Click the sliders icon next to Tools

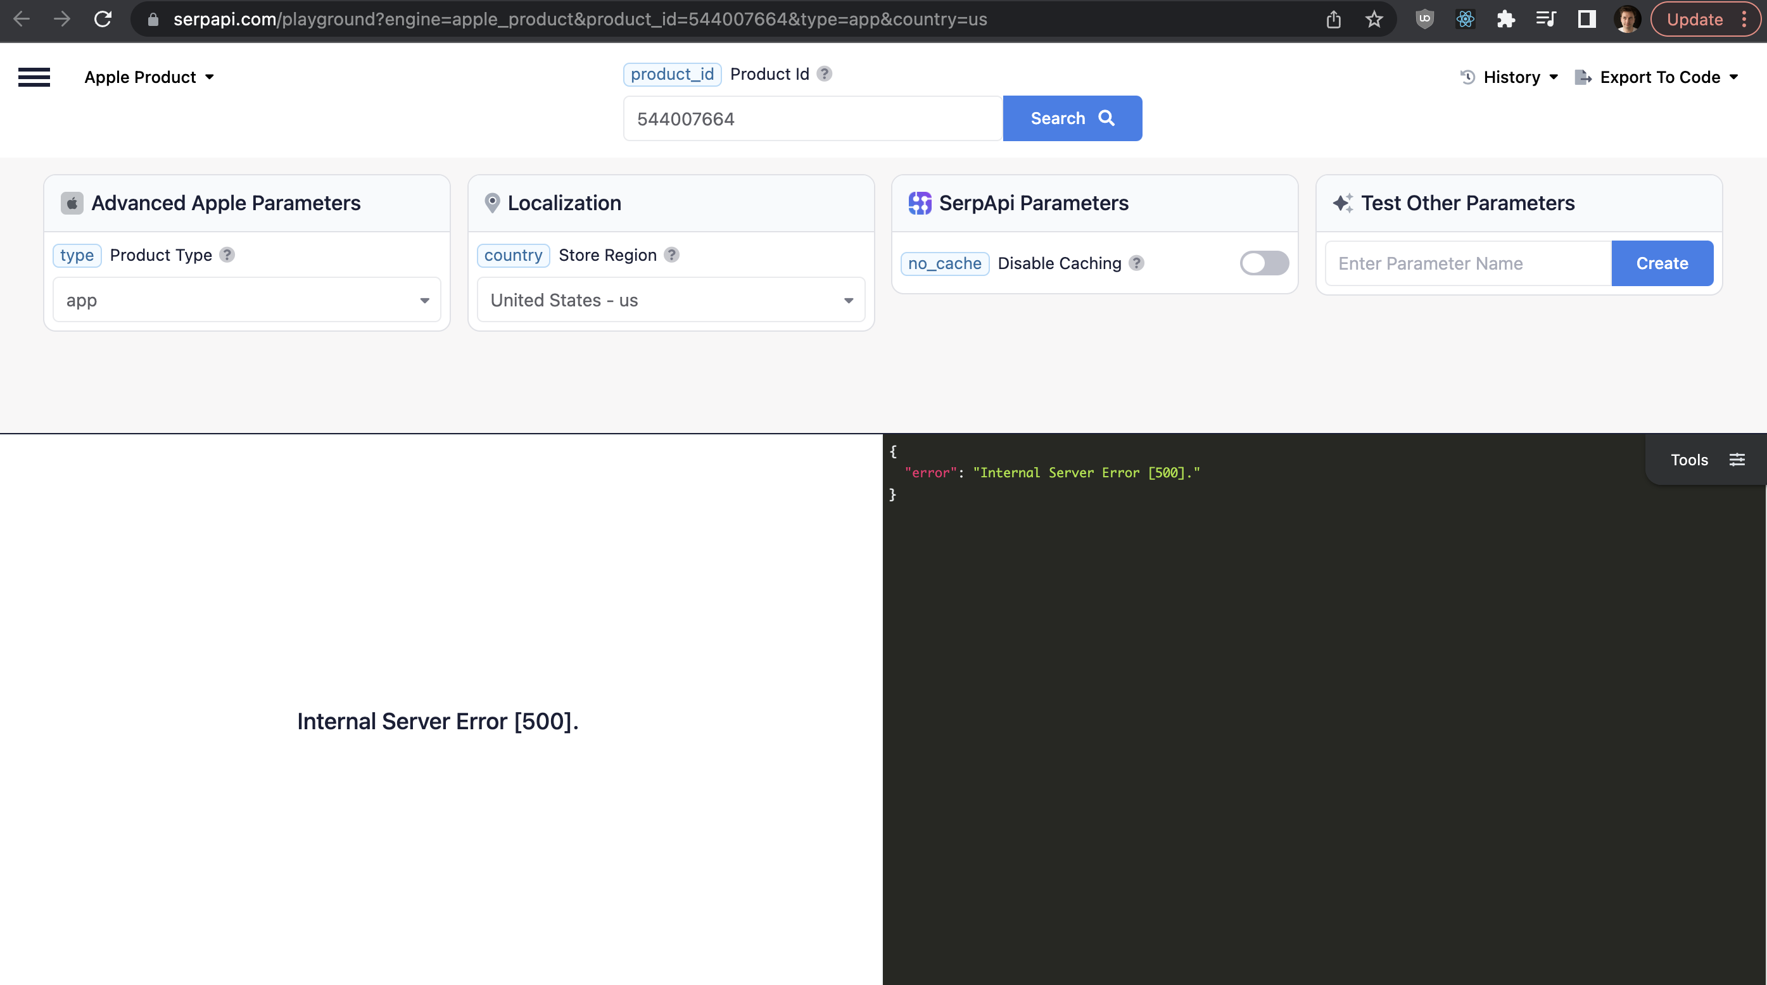1737,459
